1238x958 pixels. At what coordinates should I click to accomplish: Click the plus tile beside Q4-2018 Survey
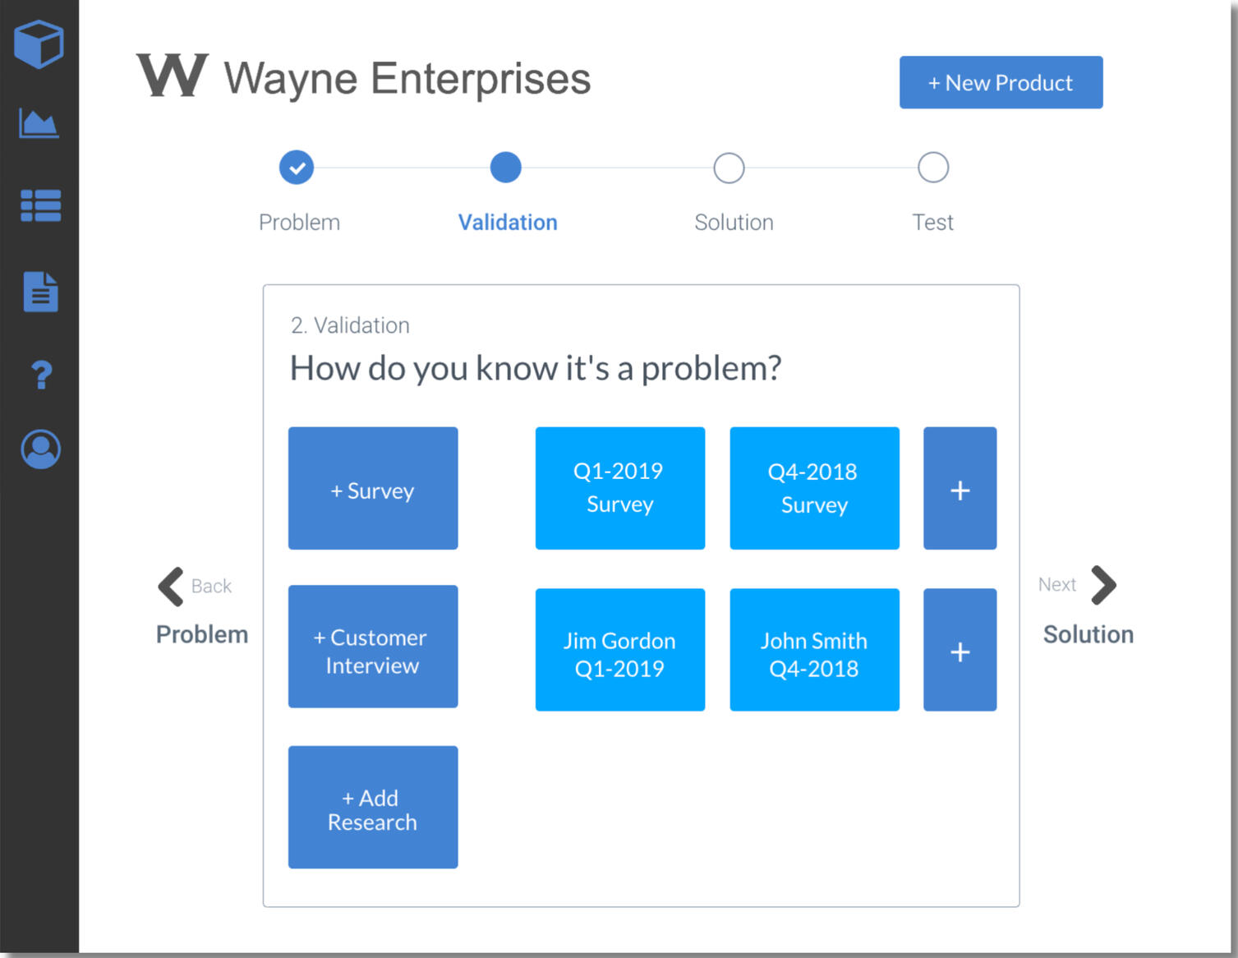point(960,489)
